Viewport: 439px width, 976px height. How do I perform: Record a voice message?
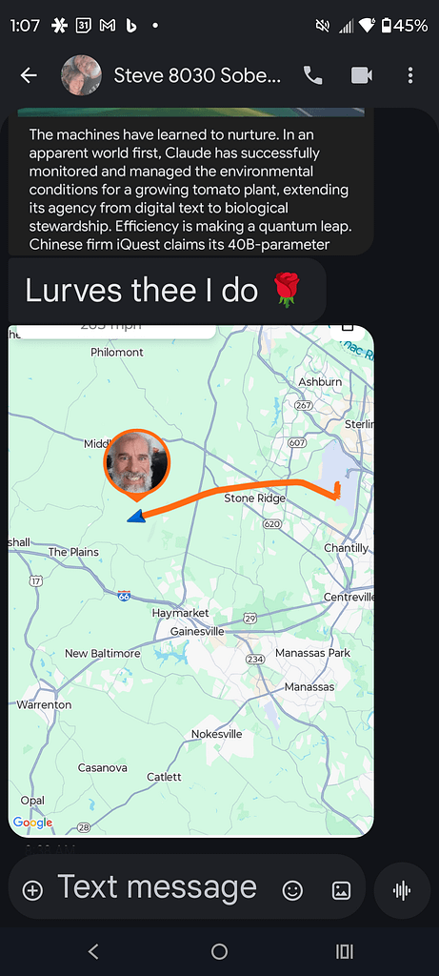tap(402, 890)
